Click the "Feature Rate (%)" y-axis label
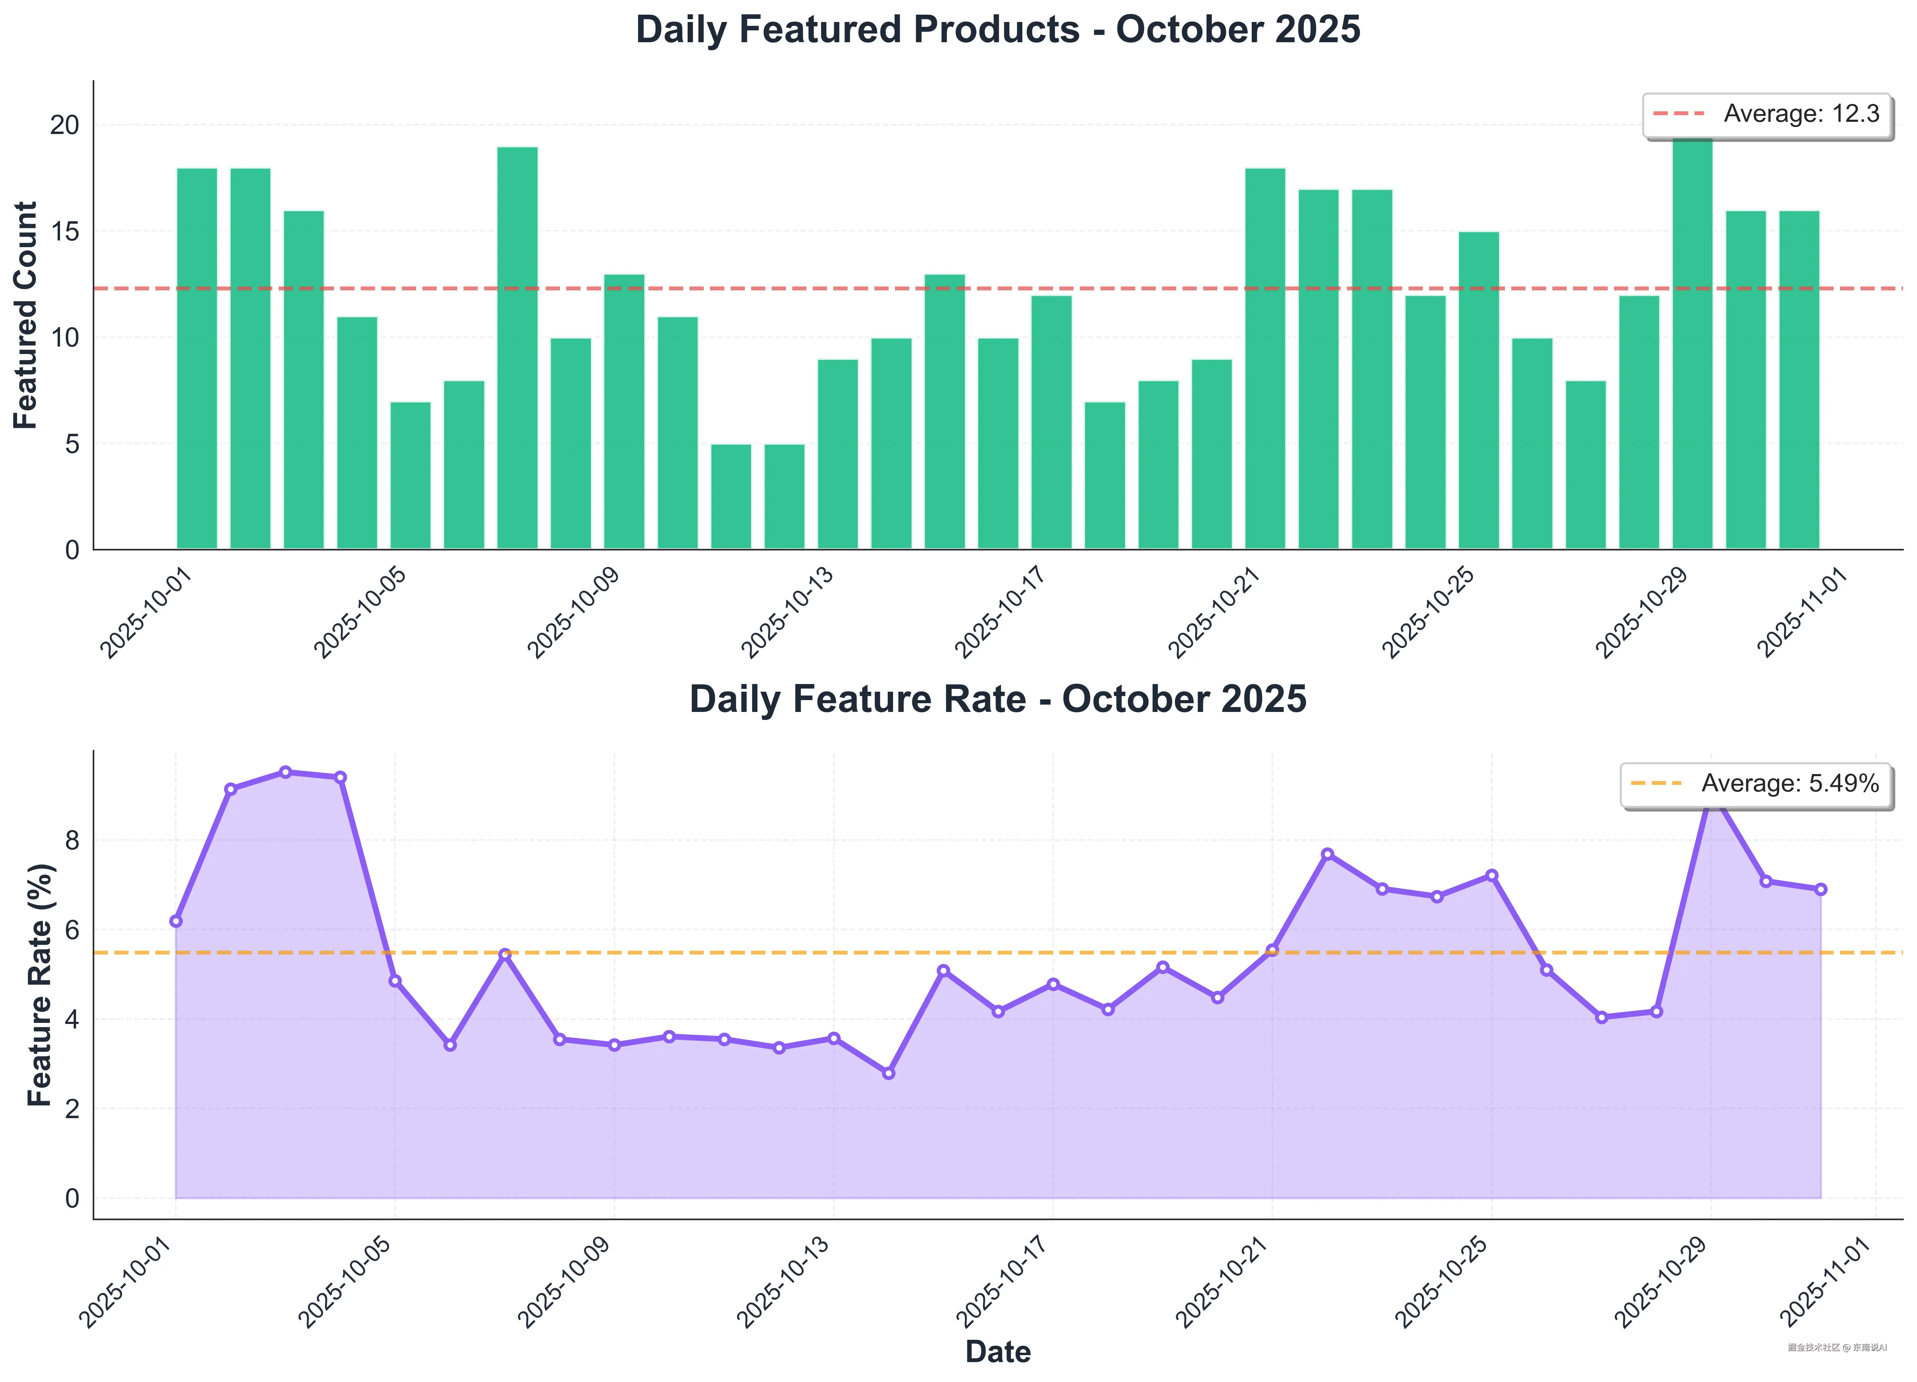Screen dimensions: 1917x1382 (40, 985)
